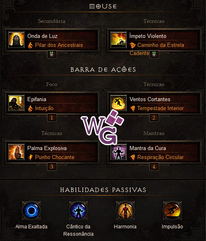Select the Ventos Cortantes skill icon
The height and width of the screenshot is (241, 206).
(x=119, y=103)
